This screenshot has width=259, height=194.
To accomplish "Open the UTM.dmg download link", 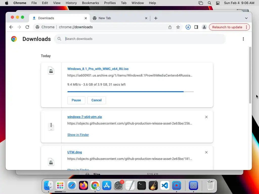I will click(75, 152).
